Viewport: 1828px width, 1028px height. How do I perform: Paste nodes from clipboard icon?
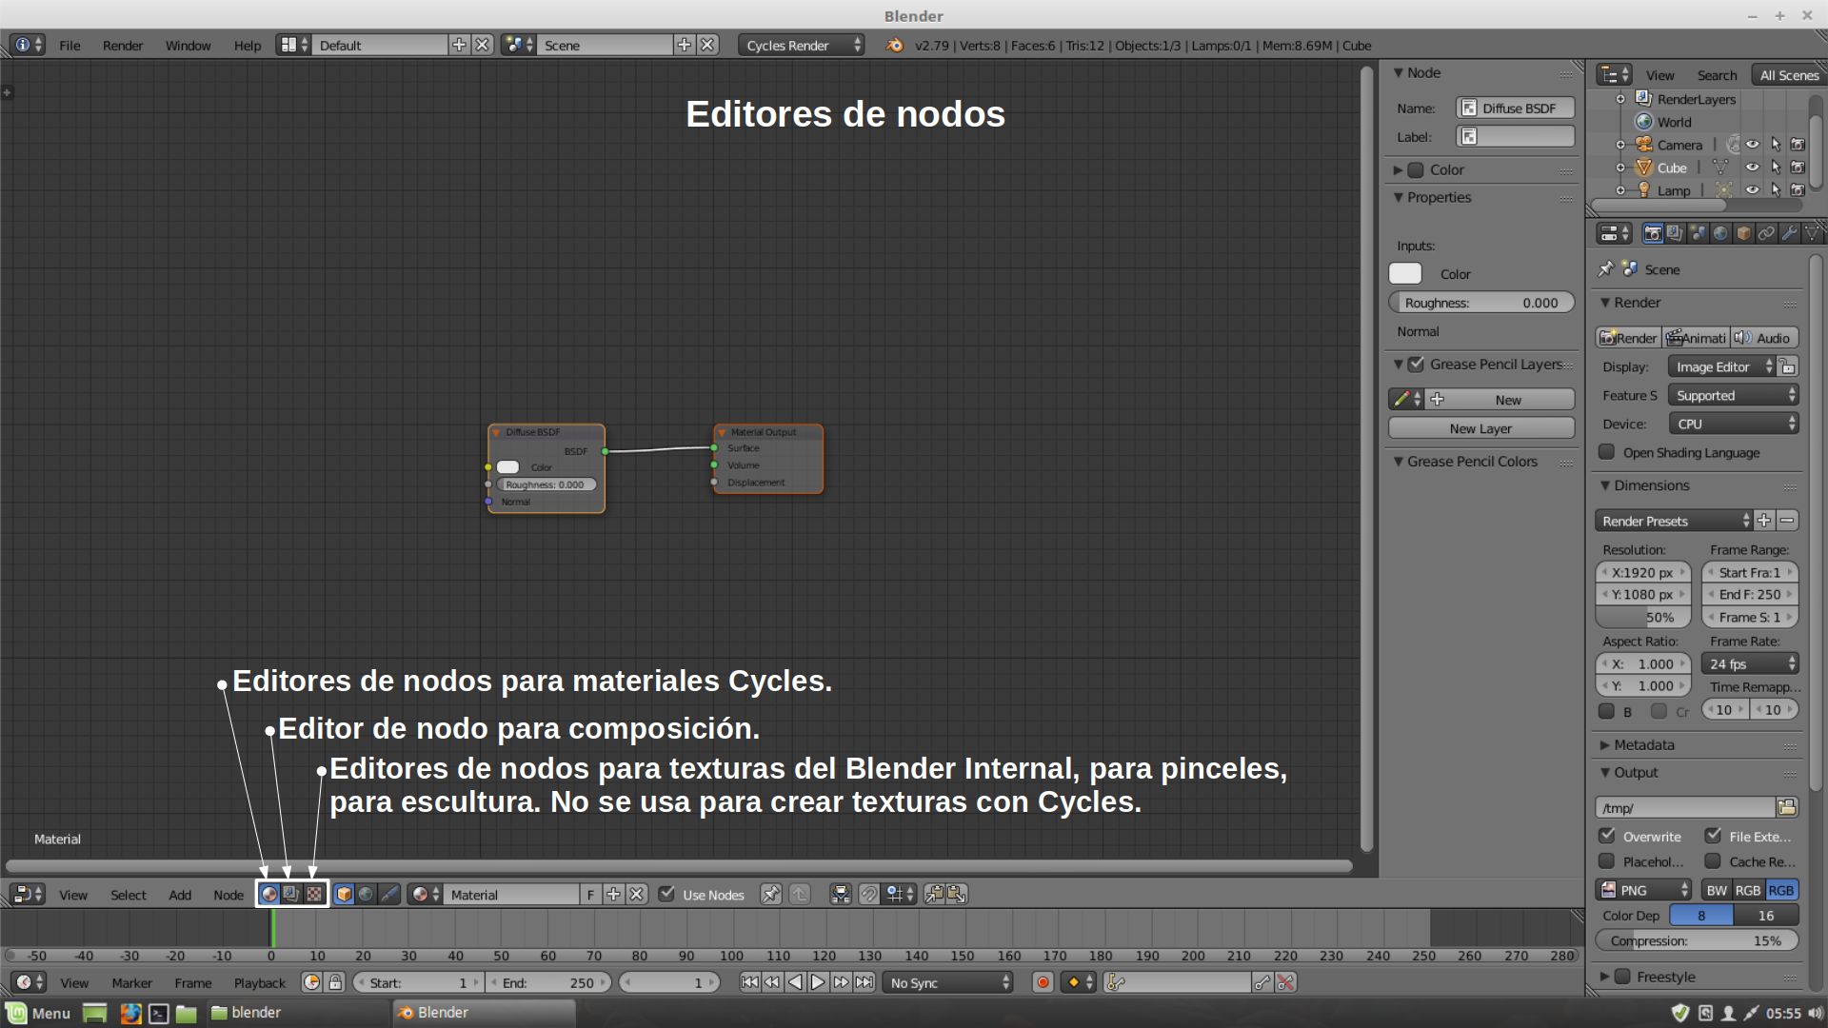(957, 894)
